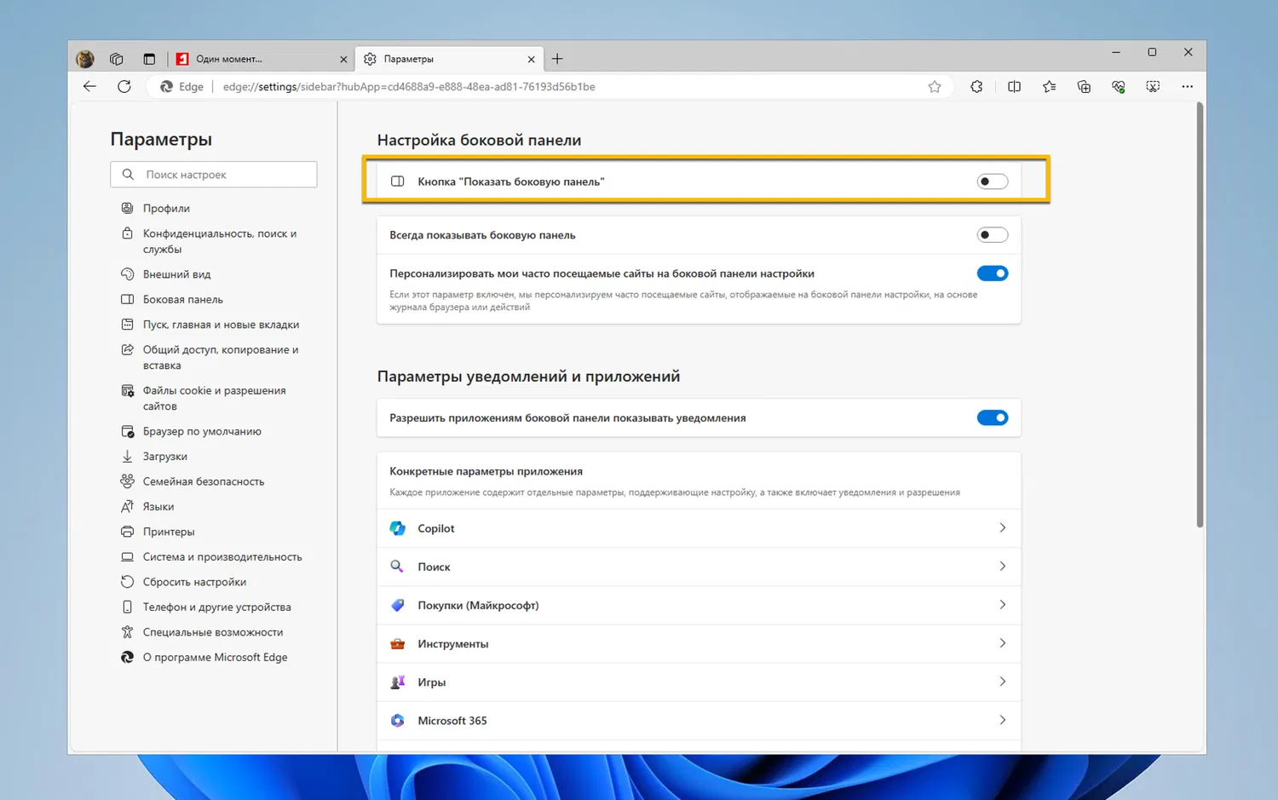The image size is (1278, 800).
Task: Open О программе Microsoft Edge
Action: [215, 657]
